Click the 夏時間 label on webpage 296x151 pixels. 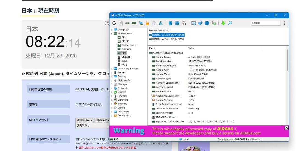pyautogui.click(x=49, y=104)
